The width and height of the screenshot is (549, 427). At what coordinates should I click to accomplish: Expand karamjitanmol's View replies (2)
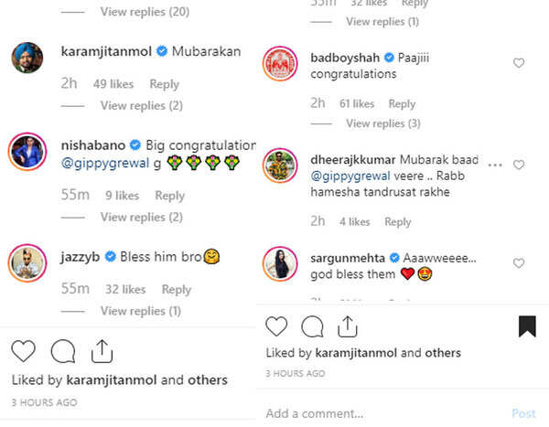pos(141,106)
